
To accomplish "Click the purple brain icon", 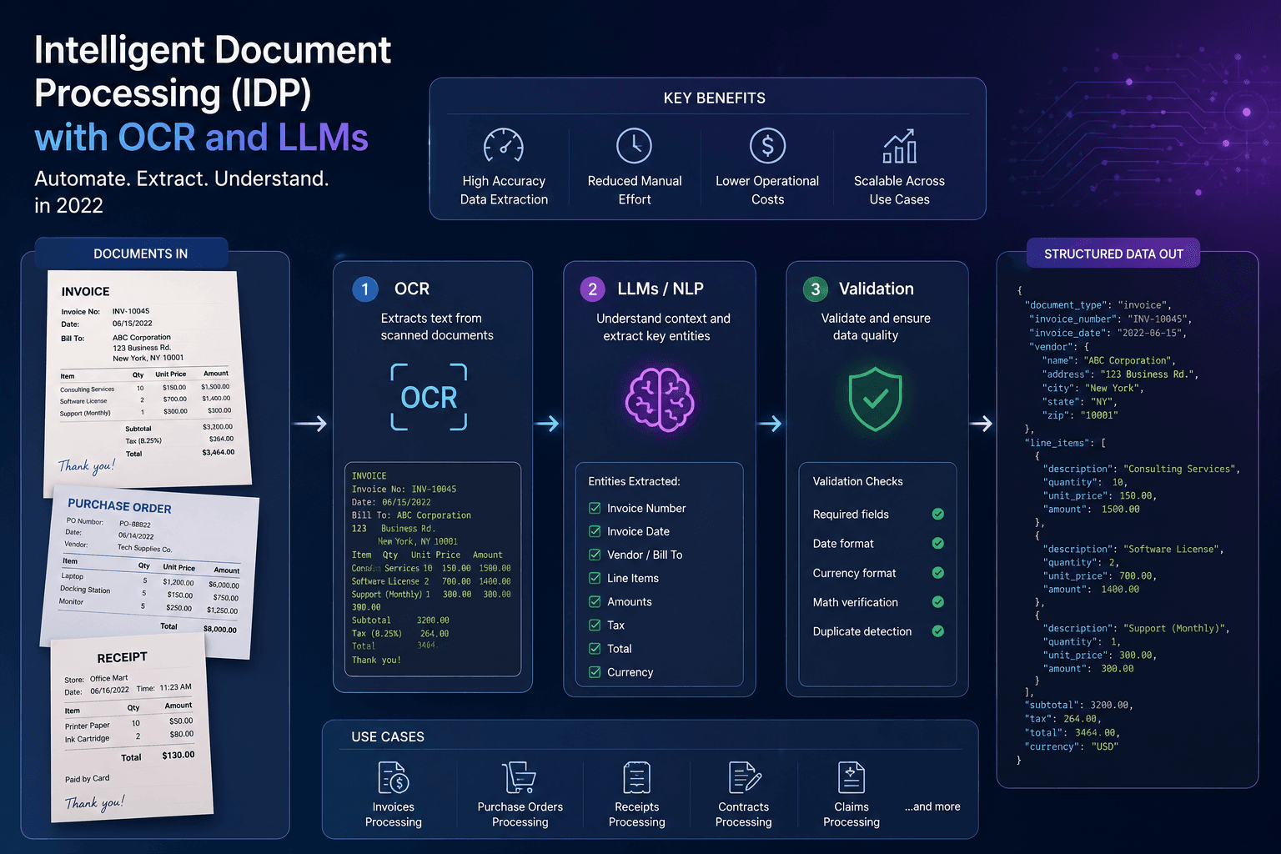I will [660, 400].
